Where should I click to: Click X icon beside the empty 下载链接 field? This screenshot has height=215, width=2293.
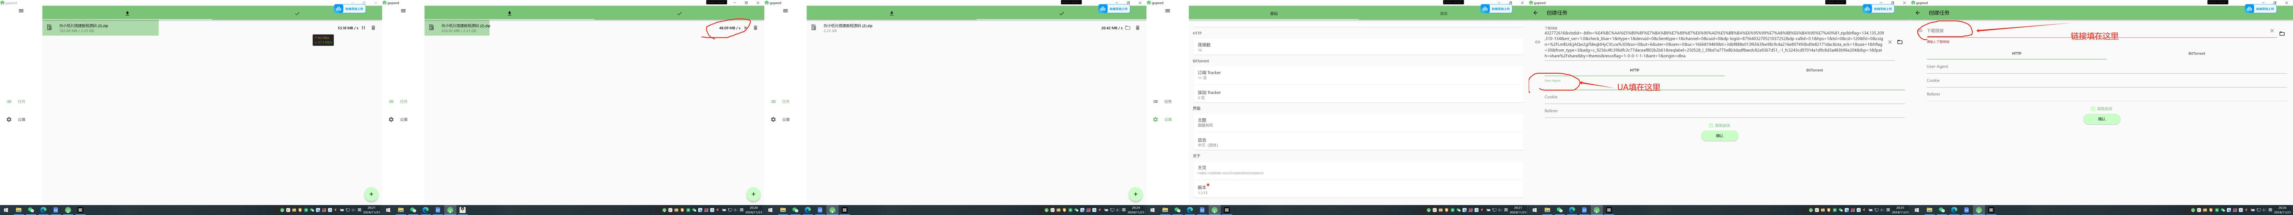coord(2272,31)
